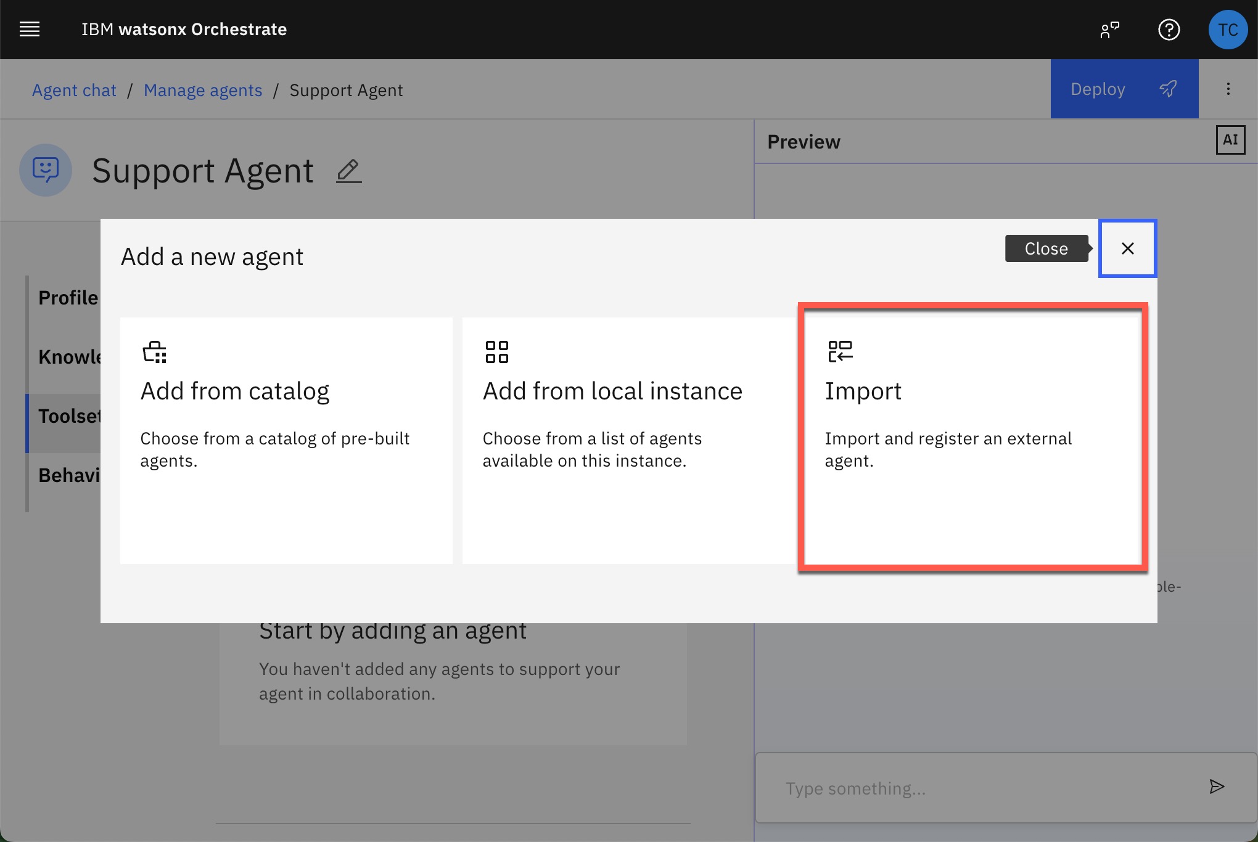Viewport: 1258px width, 842px height.
Task: Open the overflow kebab menu next to Deploy
Action: tap(1228, 89)
